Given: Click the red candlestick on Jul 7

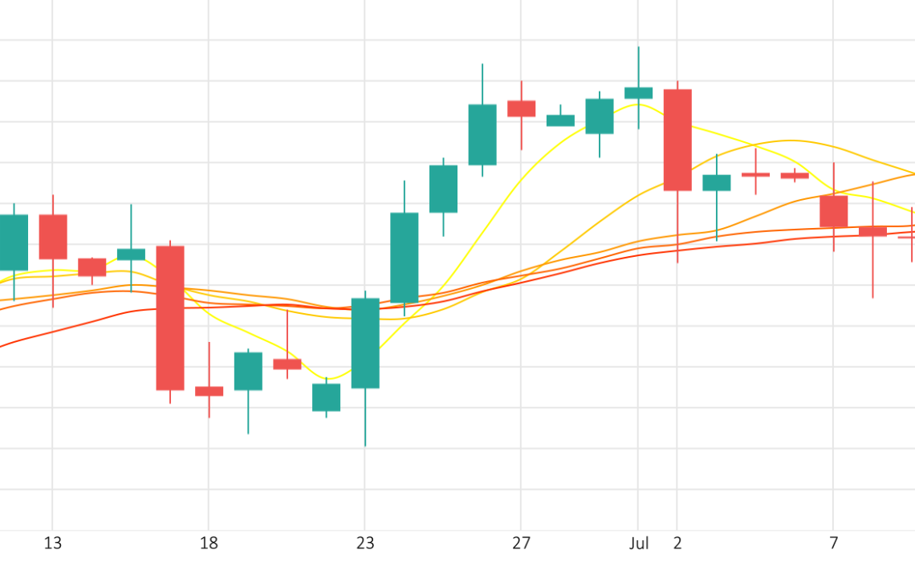Looking at the screenshot, I should [x=834, y=210].
